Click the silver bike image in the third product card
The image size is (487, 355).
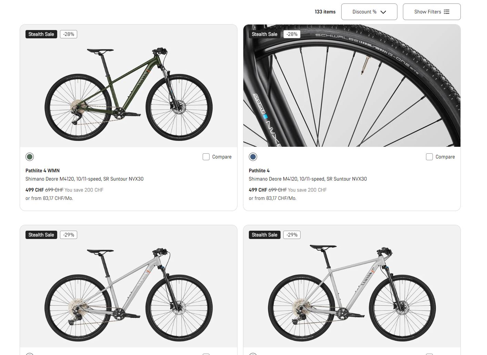tap(128, 294)
